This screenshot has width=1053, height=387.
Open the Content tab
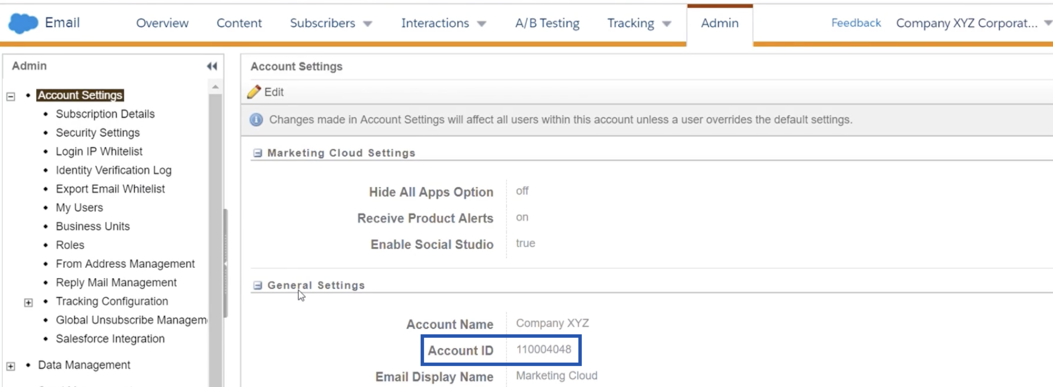[239, 23]
